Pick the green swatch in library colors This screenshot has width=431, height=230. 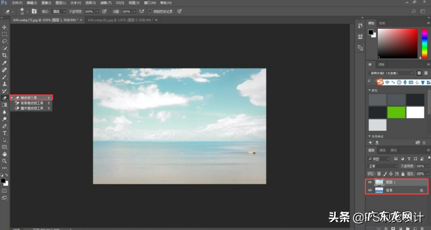(396, 112)
